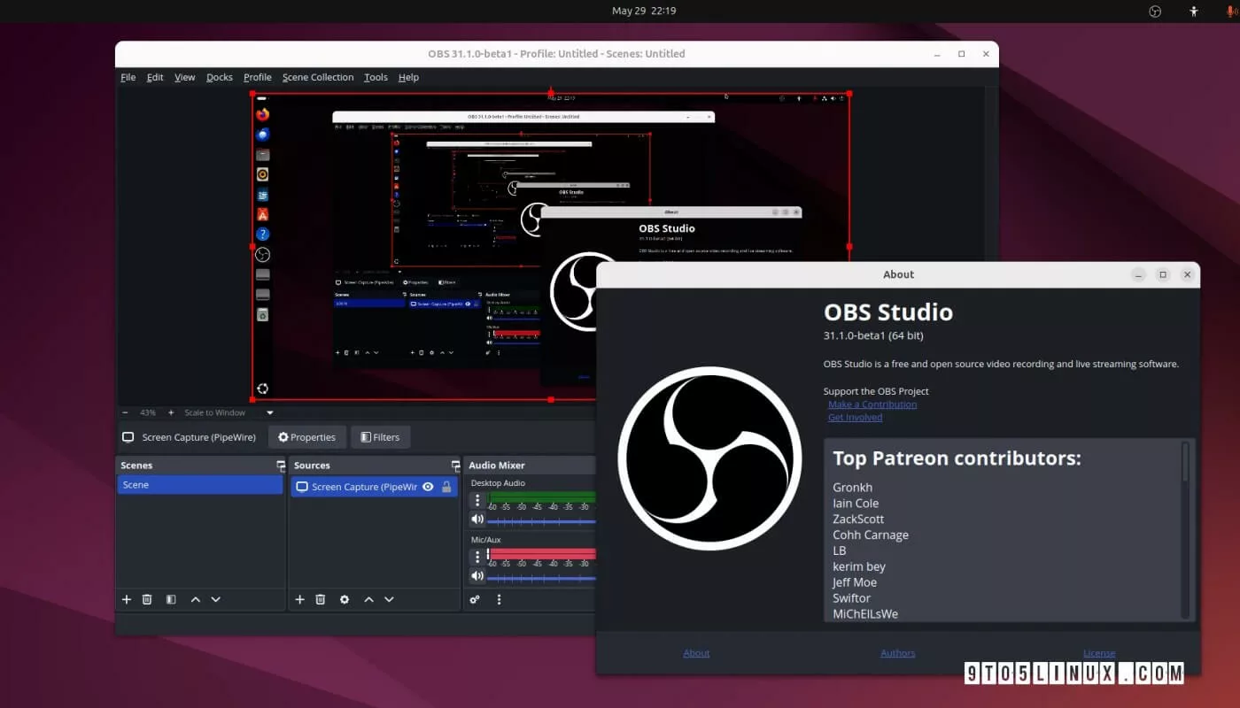Add a new source with plus icon
The width and height of the screenshot is (1240, 708).
pyautogui.click(x=299, y=599)
